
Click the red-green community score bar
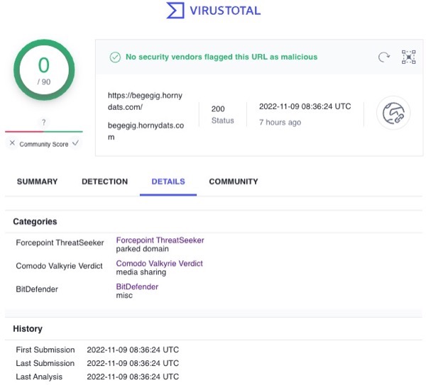[x=44, y=132]
